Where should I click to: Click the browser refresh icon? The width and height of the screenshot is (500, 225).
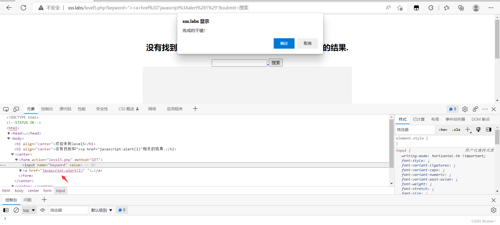(23, 8)
